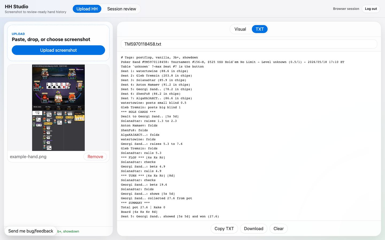Open Send me bug/feedback
The image size is (385, 240).
click(x=31, y=231)
